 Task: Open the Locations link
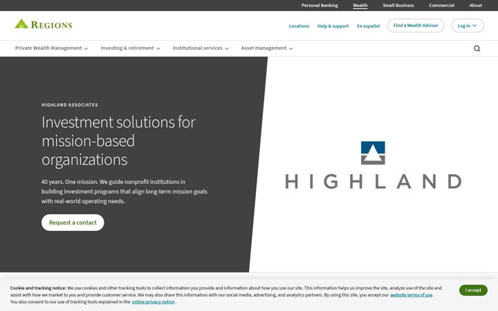point(299,26)
